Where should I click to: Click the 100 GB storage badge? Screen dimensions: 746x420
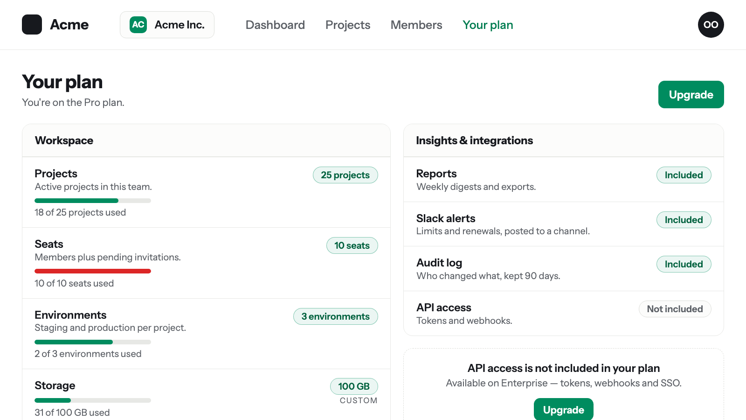click(x=354, y=386)
